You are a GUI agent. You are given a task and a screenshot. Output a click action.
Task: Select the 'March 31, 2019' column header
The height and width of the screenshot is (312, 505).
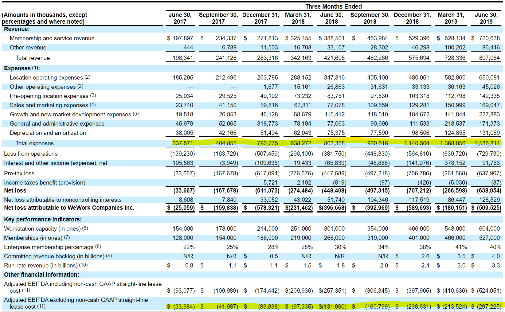click(451, 18)
